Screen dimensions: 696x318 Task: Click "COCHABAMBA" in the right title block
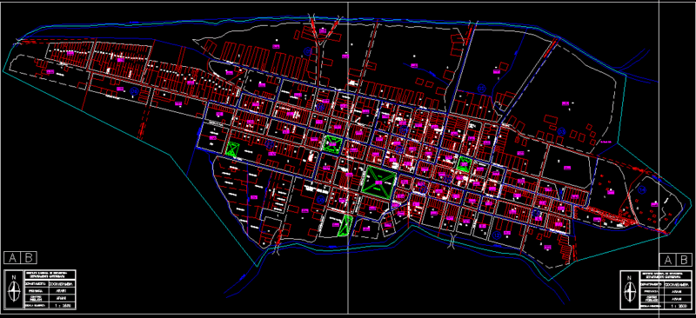pyautogui.click(x=678, y=284)
